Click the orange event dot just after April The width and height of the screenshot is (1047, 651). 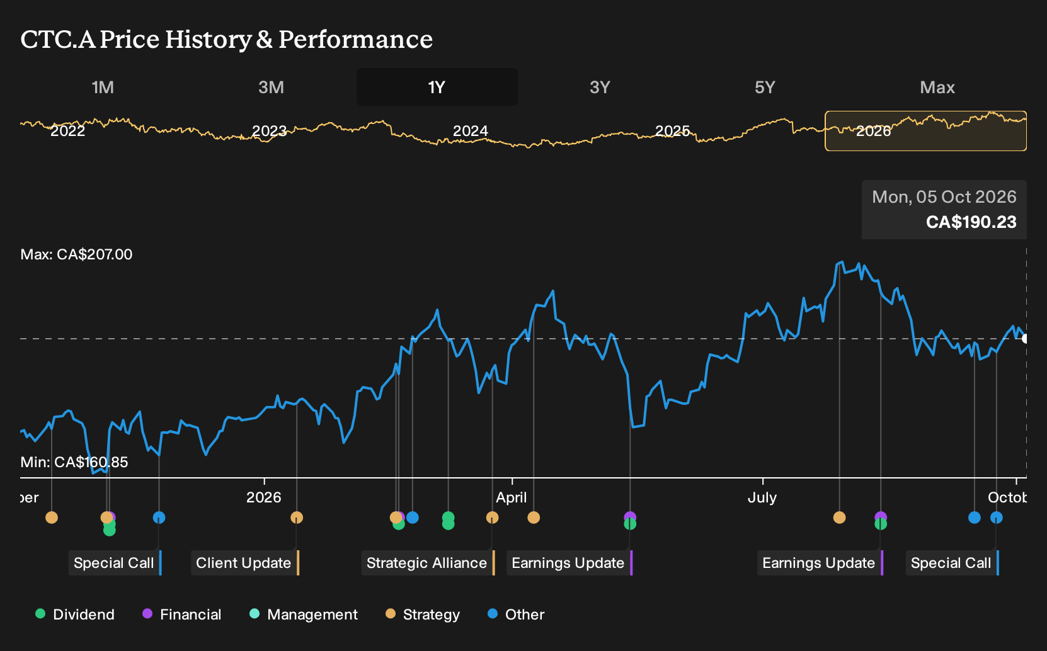(x=534, y=518)
